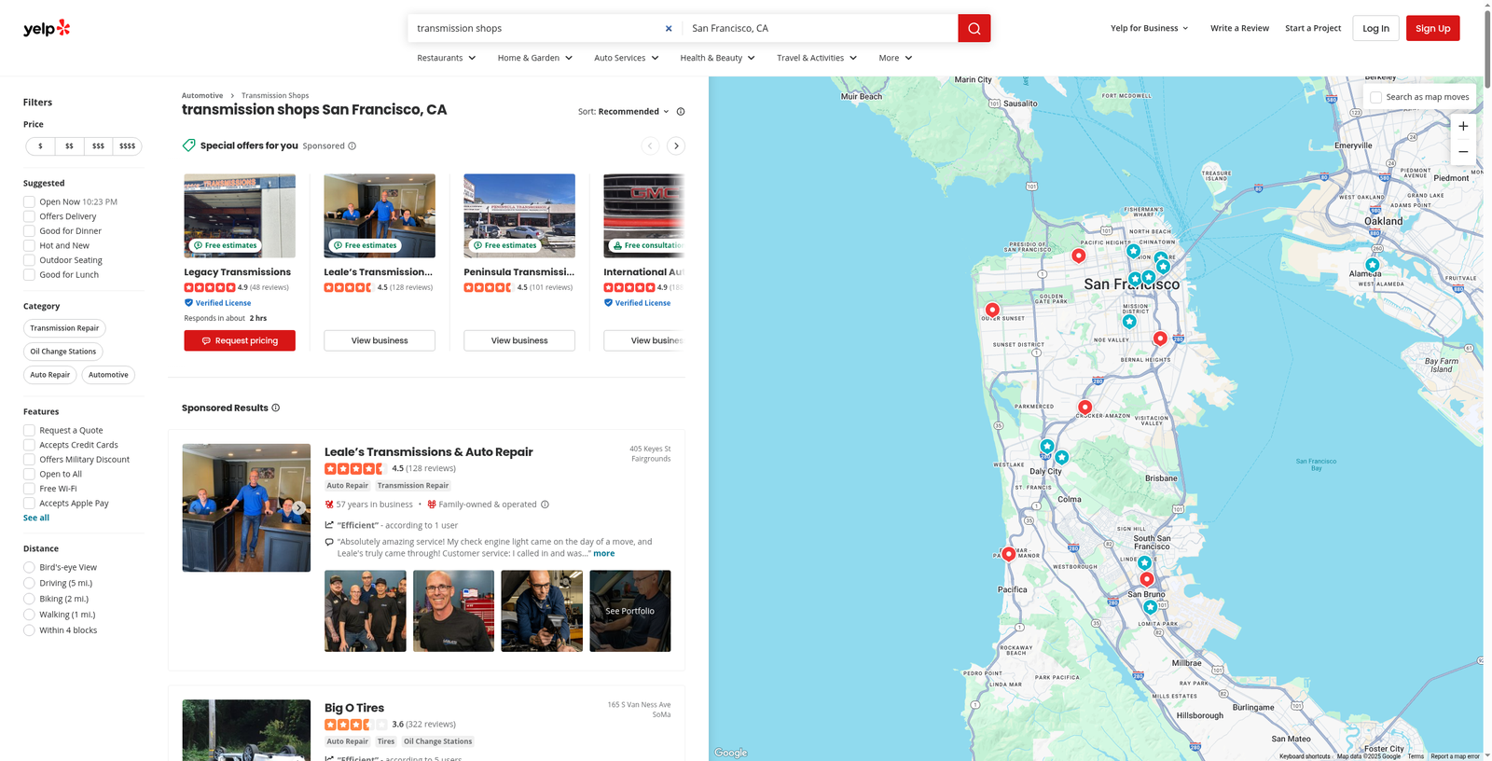Zoom in on the map
This screenshot has width=1492, height=761.
1463,126
